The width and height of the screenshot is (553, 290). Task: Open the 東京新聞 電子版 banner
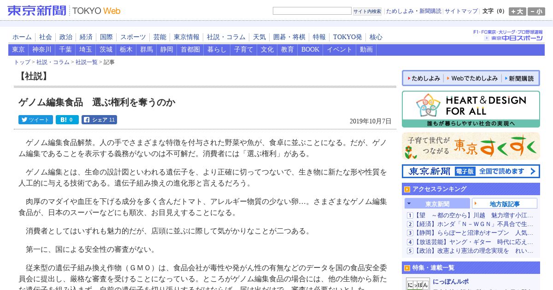pos(471,171)
